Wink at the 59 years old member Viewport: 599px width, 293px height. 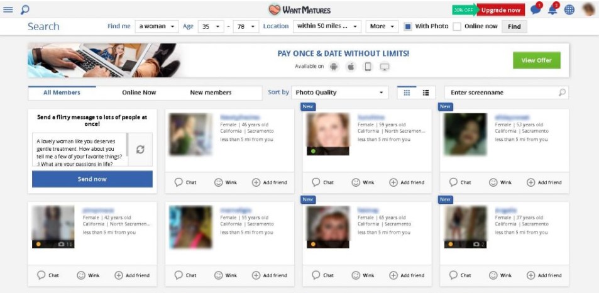click(363, 182)
